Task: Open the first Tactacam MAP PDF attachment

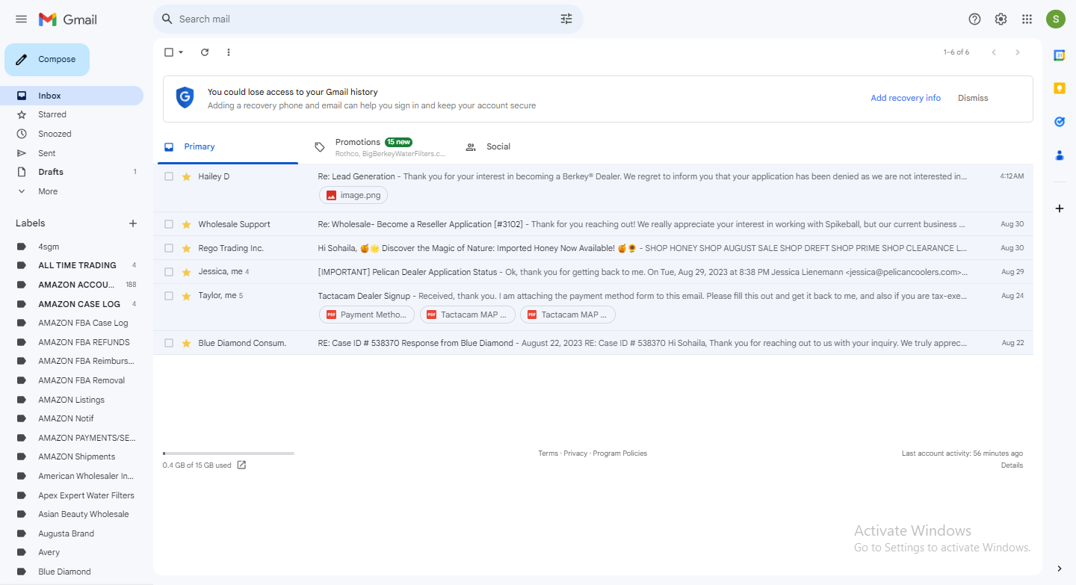Action: (x=467, y=315)
